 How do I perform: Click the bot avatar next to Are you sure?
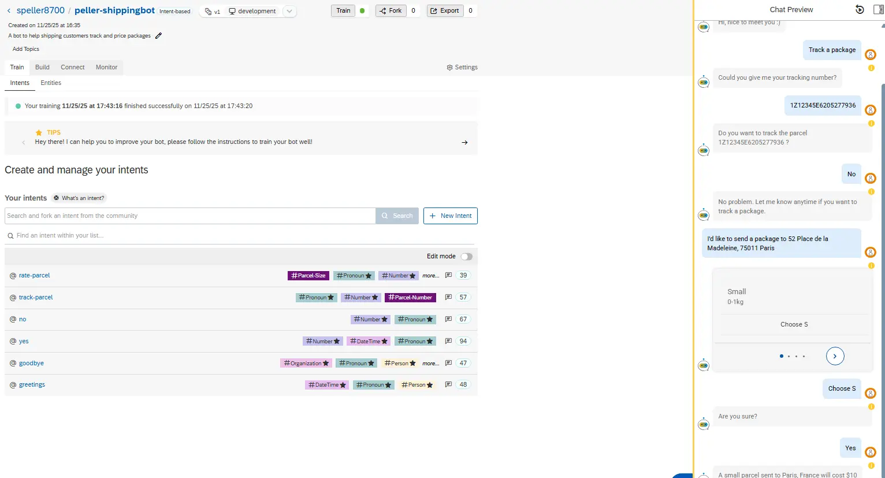pos(703,424)
